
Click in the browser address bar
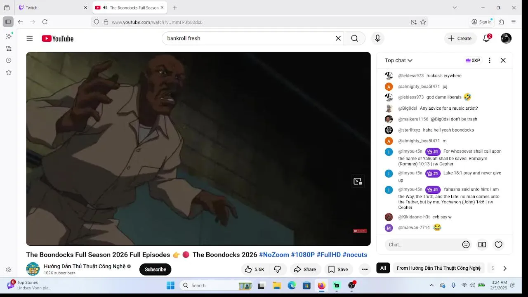(x=260, y=22)
